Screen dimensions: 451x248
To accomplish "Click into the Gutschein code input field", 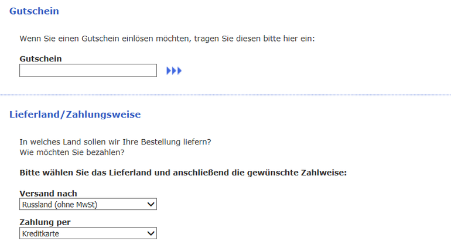I will 88,71.
